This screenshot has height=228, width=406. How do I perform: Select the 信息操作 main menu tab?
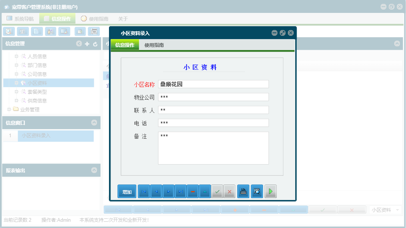pos(57,18)
